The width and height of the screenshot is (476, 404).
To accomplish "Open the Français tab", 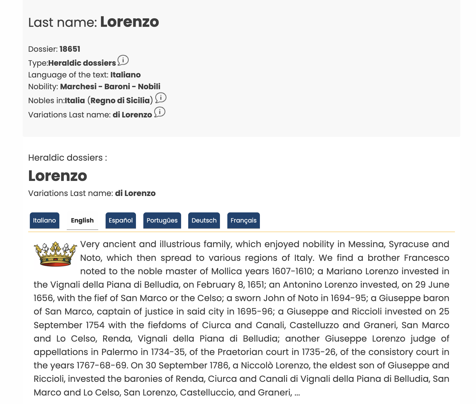I will [243, 220].
